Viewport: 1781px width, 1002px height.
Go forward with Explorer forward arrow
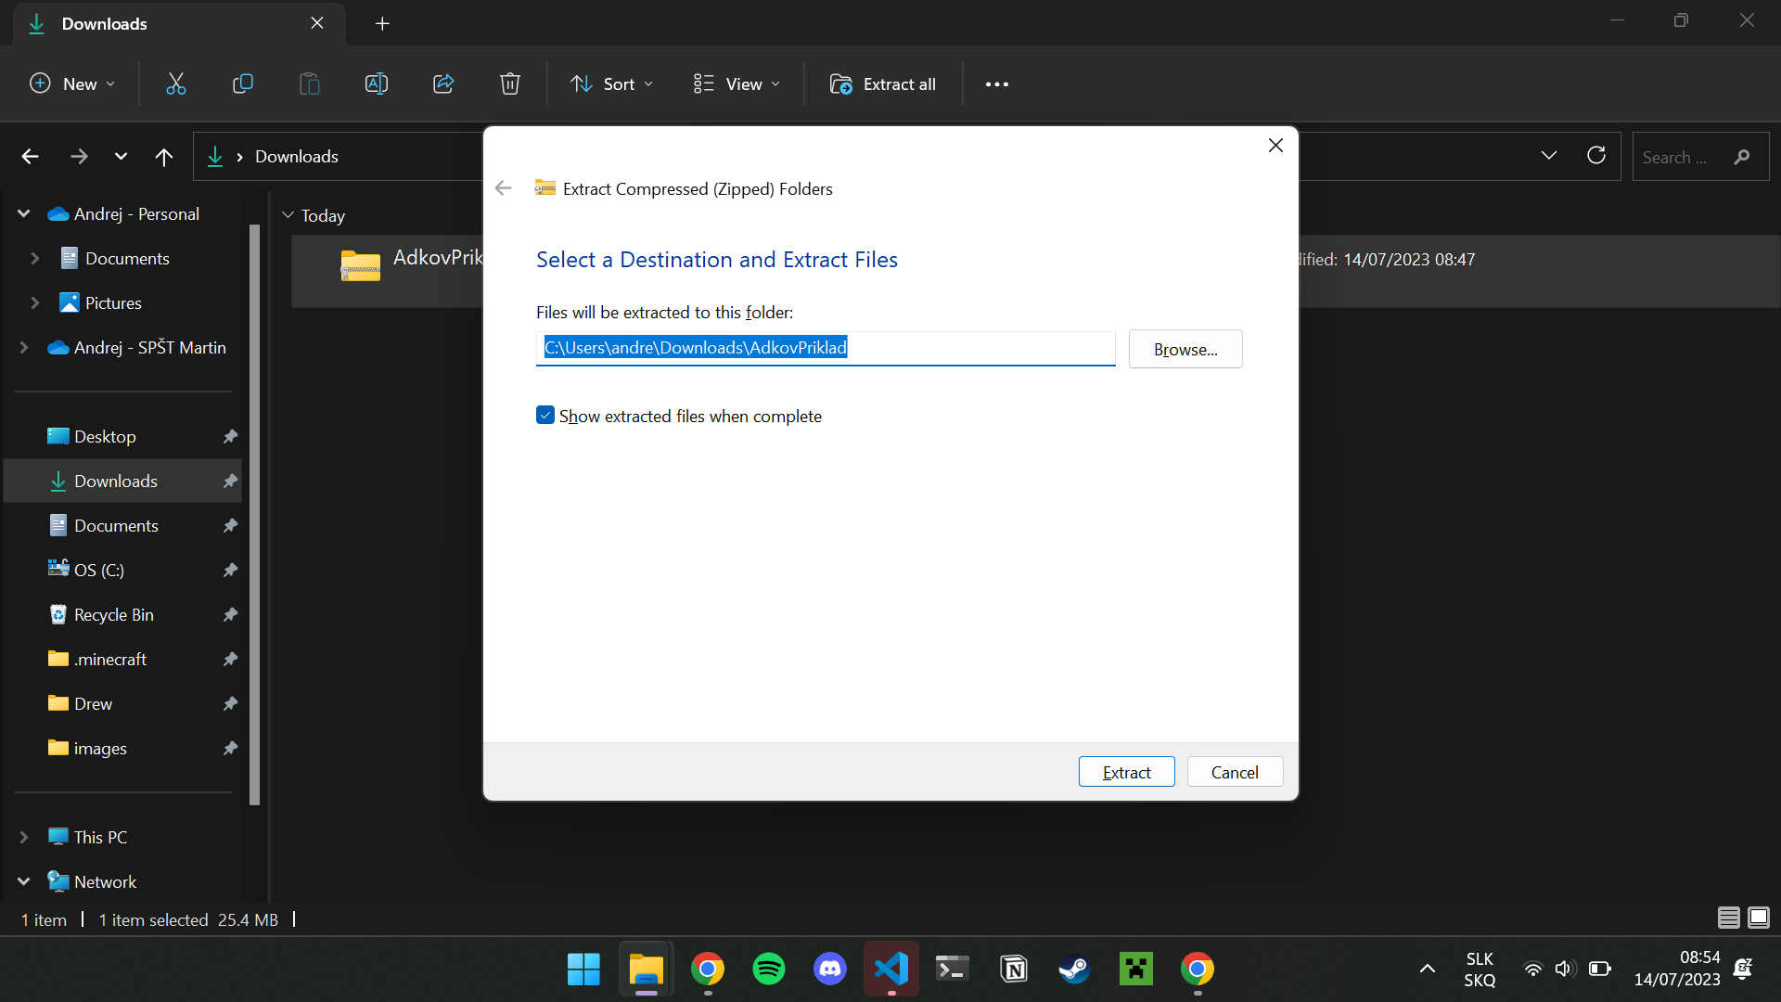pos(80,157)
